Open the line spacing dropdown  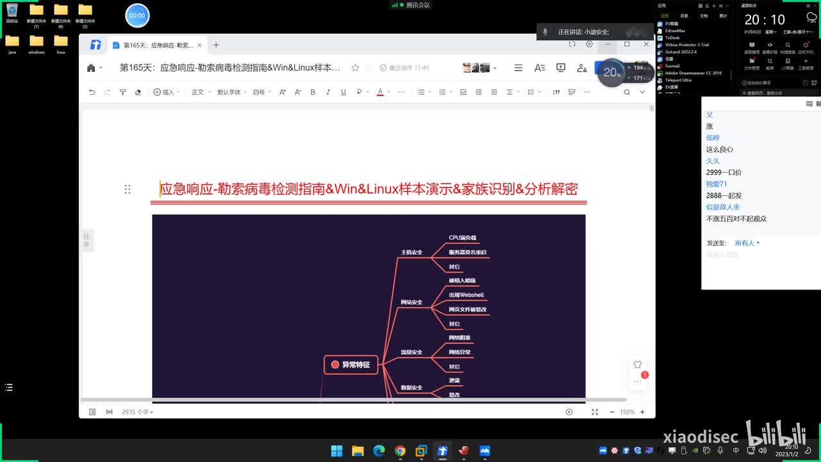click(x=533, y=92)
